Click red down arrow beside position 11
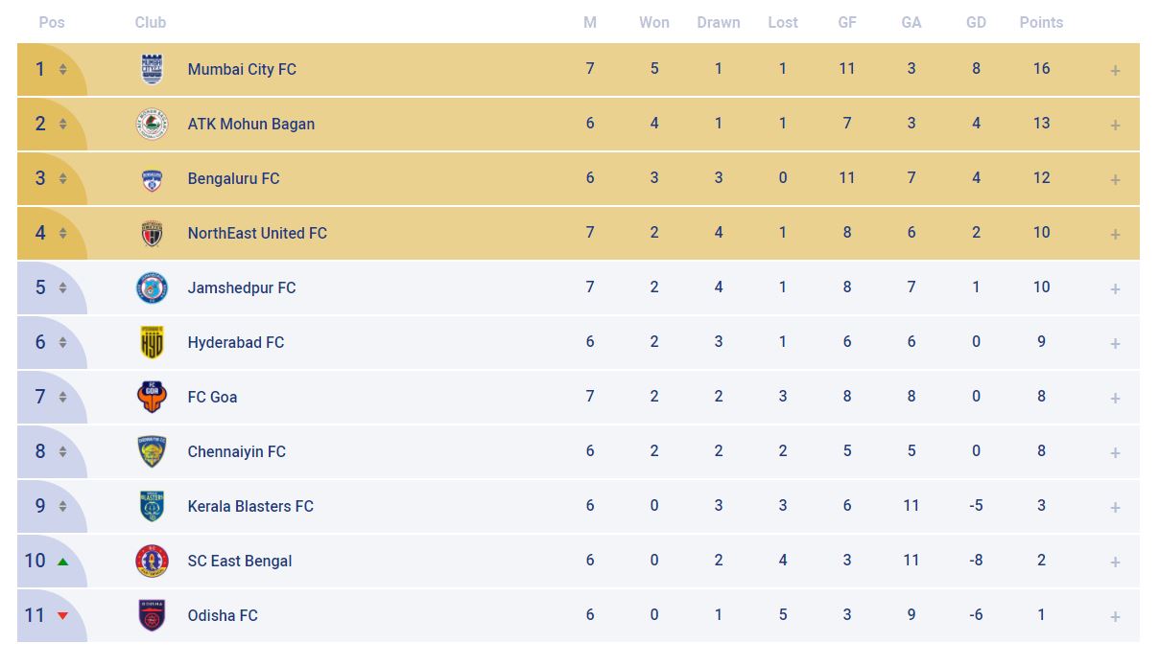1160x666 pixels. [x=62, y=616]
